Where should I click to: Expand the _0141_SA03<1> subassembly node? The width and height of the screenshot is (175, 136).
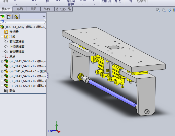click(2, 61)
